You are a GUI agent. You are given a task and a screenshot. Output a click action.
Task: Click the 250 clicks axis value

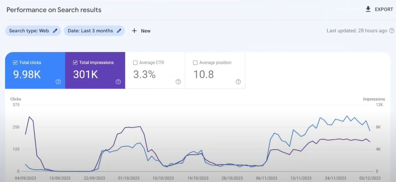click(16, 127)
